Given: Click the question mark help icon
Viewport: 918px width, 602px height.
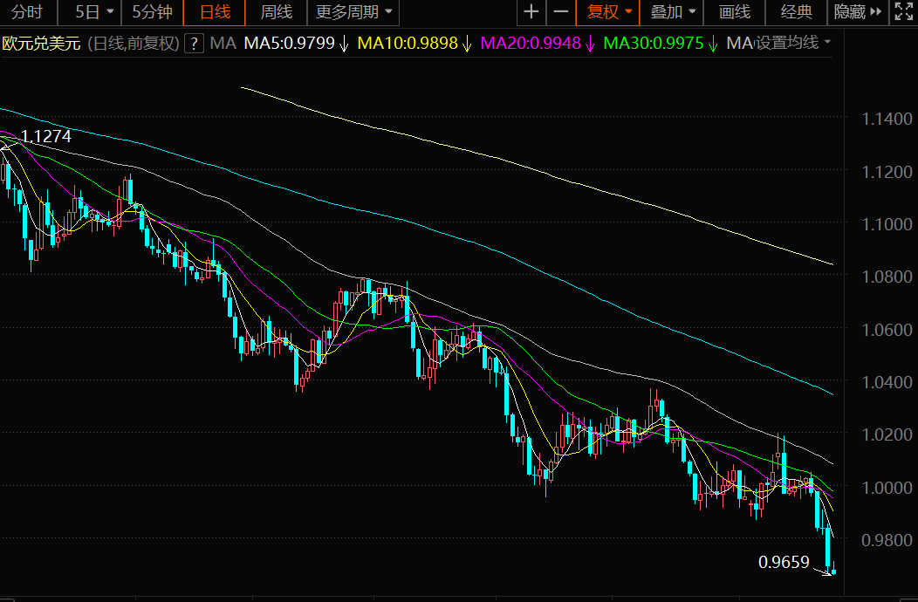Looking at the screenshot, I should (194, 43).
